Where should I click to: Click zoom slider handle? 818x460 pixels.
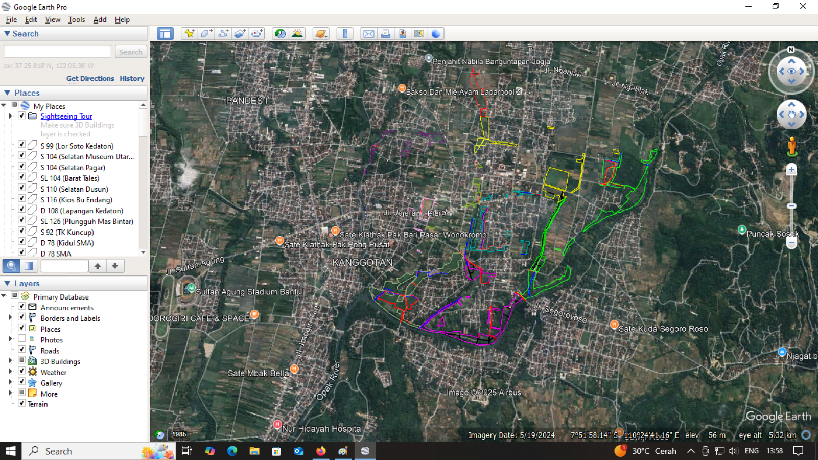791,206
